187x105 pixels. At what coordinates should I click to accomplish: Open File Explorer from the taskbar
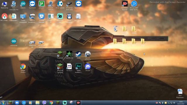(37, 103)
